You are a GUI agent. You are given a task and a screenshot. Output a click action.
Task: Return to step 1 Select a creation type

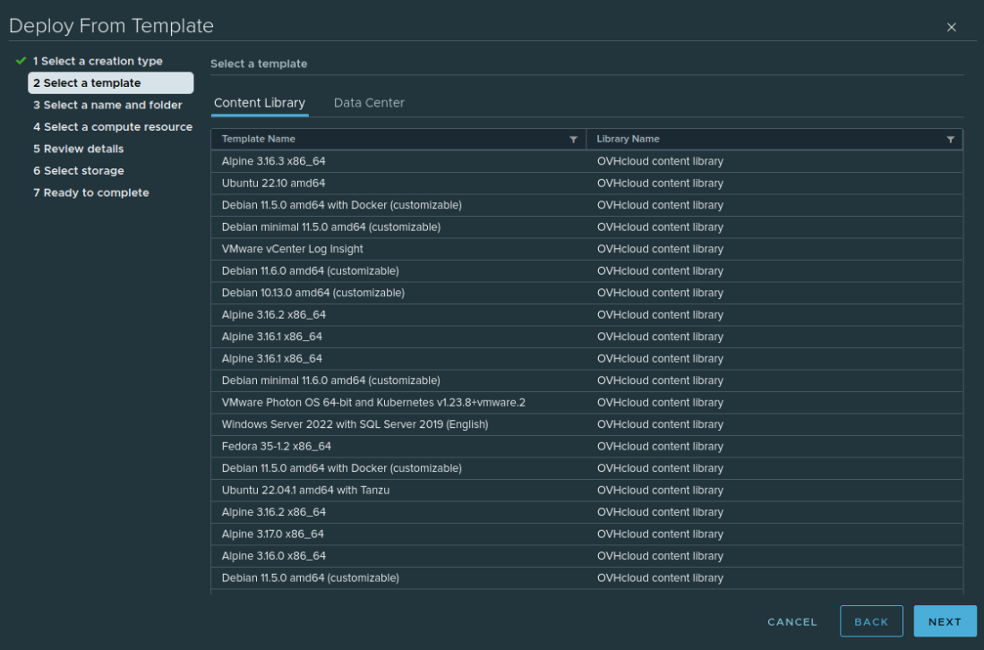coord(98,61)
